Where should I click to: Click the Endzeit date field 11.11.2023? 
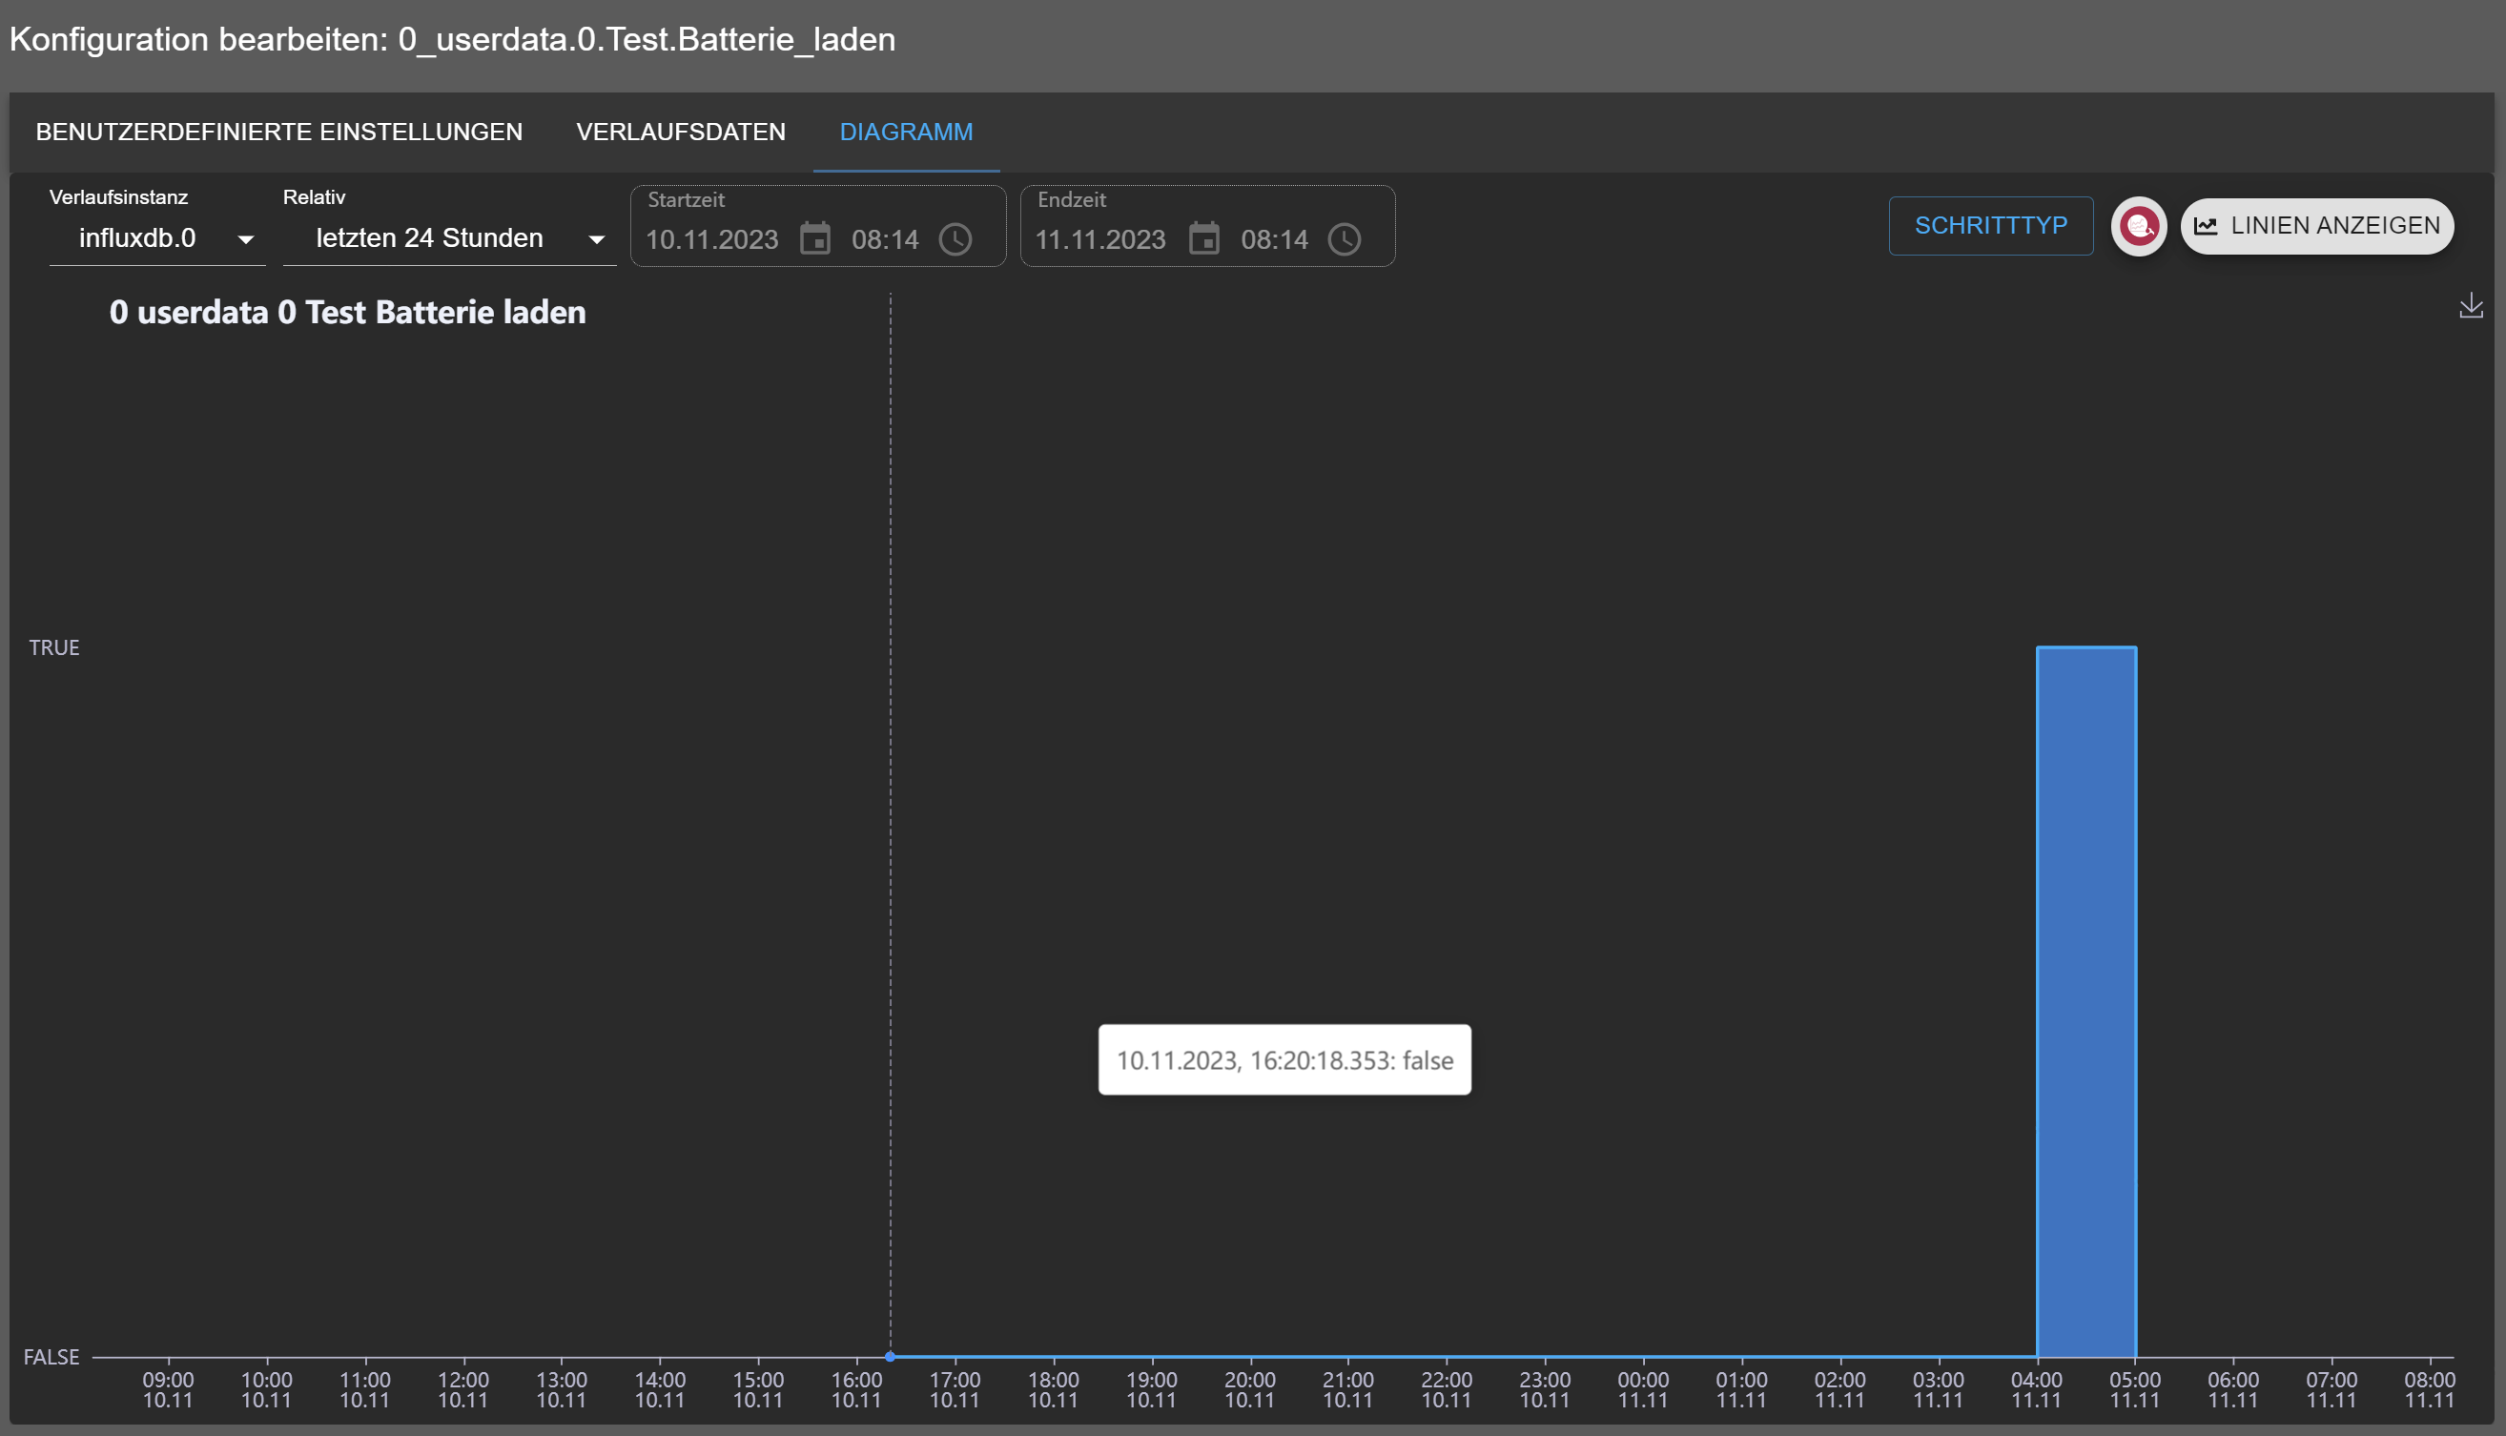[1100, 239]
